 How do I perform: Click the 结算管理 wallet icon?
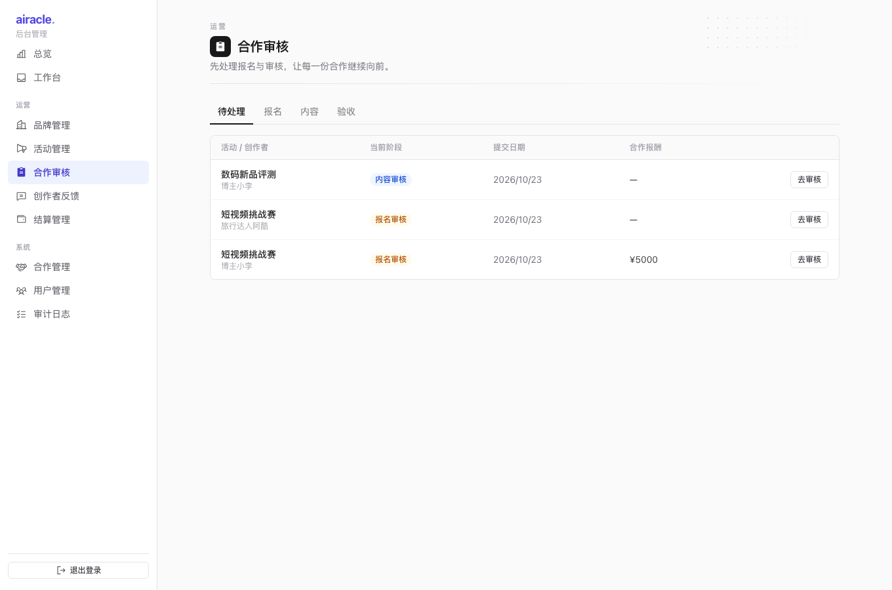click(x=21, y=220)
